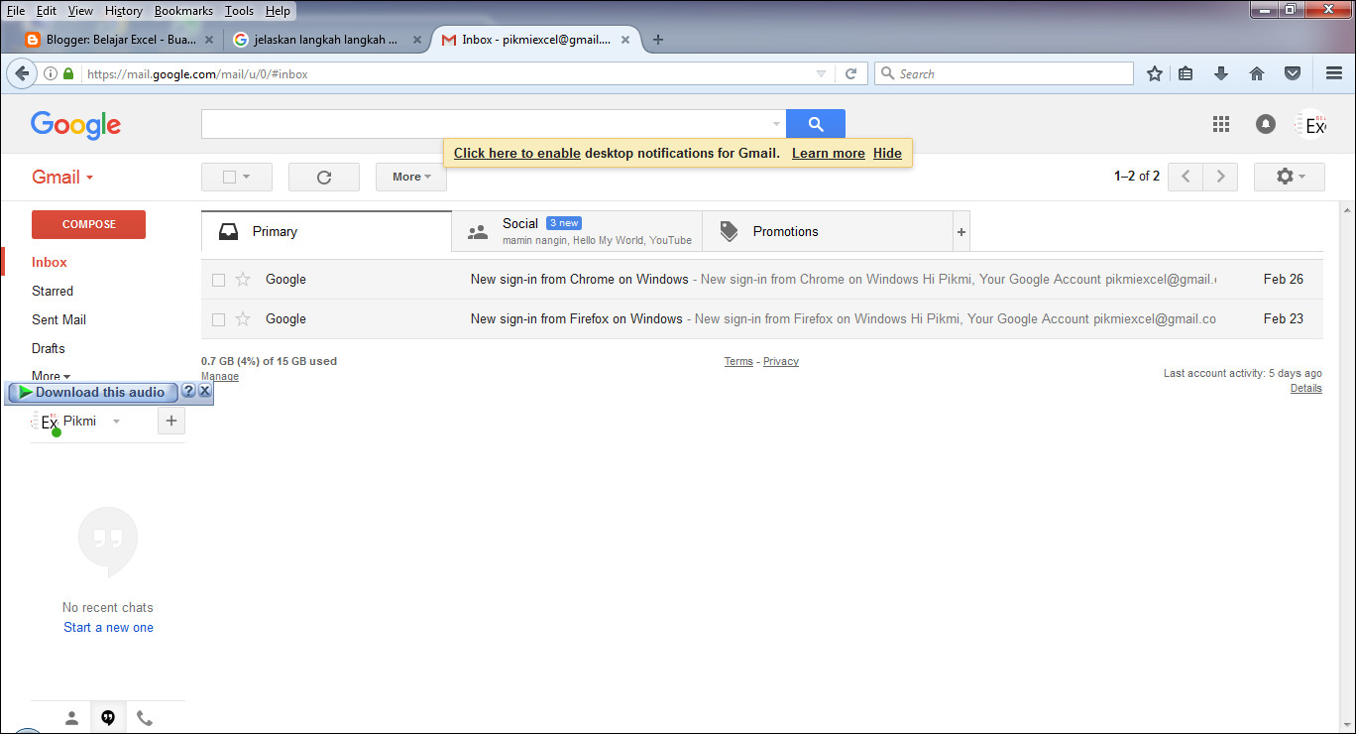Click the select-all messages checkbox
The height and width of the screenshot is (734, 1356).
coord(231,177)
